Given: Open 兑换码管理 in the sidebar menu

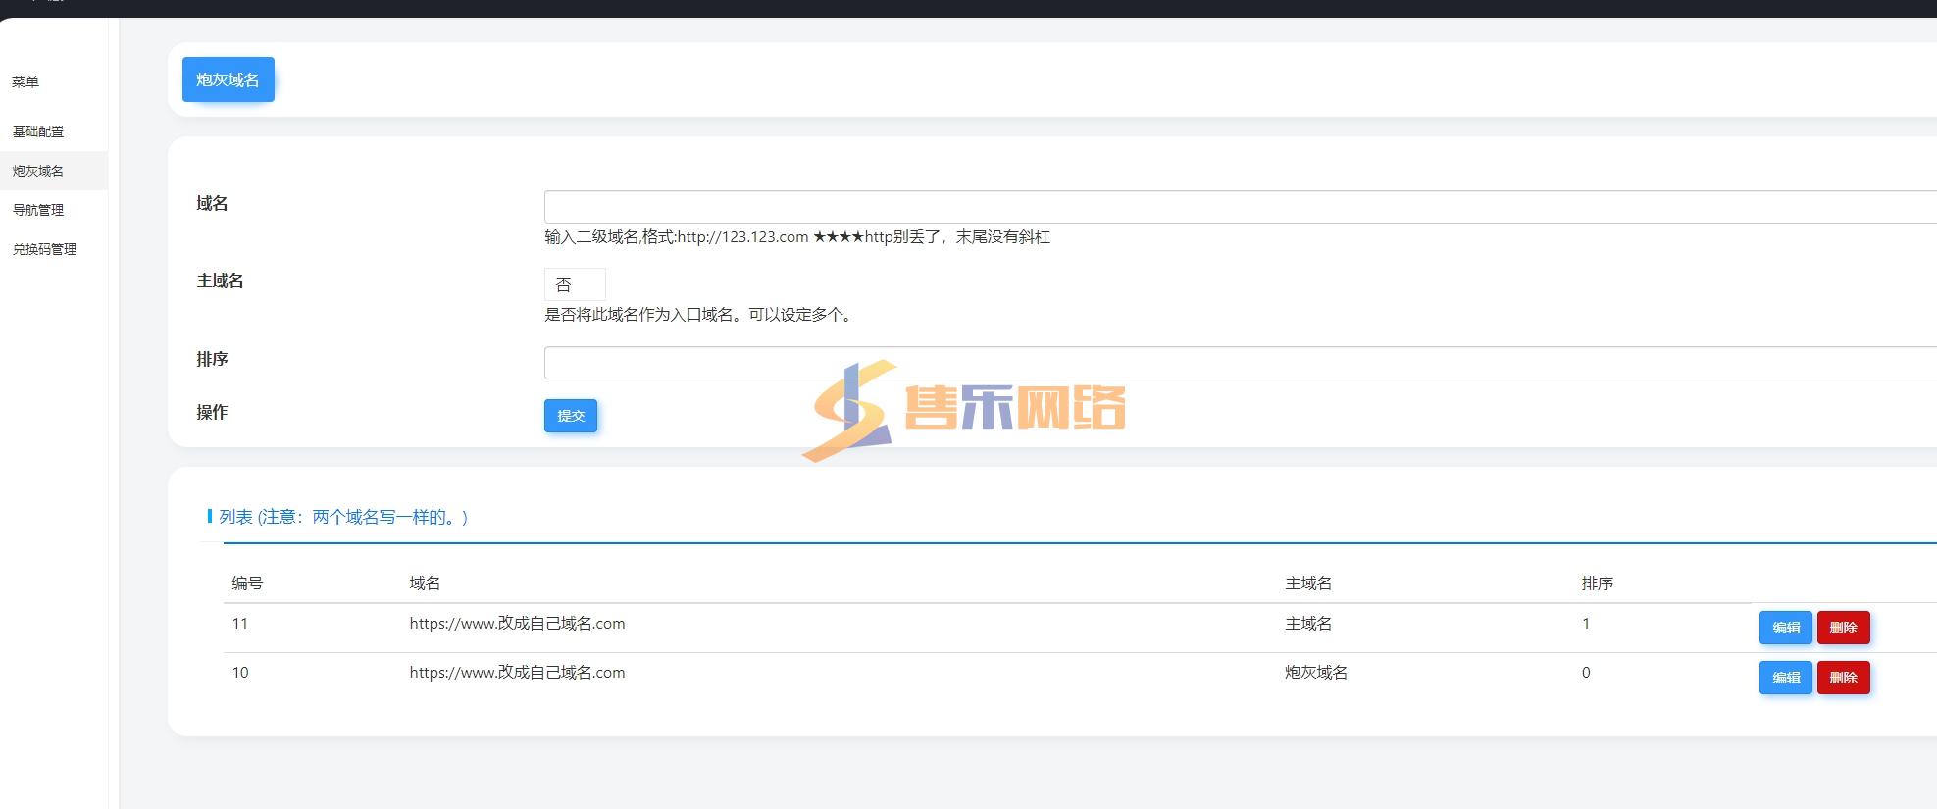Looking at the screenshot, I should [x=44, y=249].
